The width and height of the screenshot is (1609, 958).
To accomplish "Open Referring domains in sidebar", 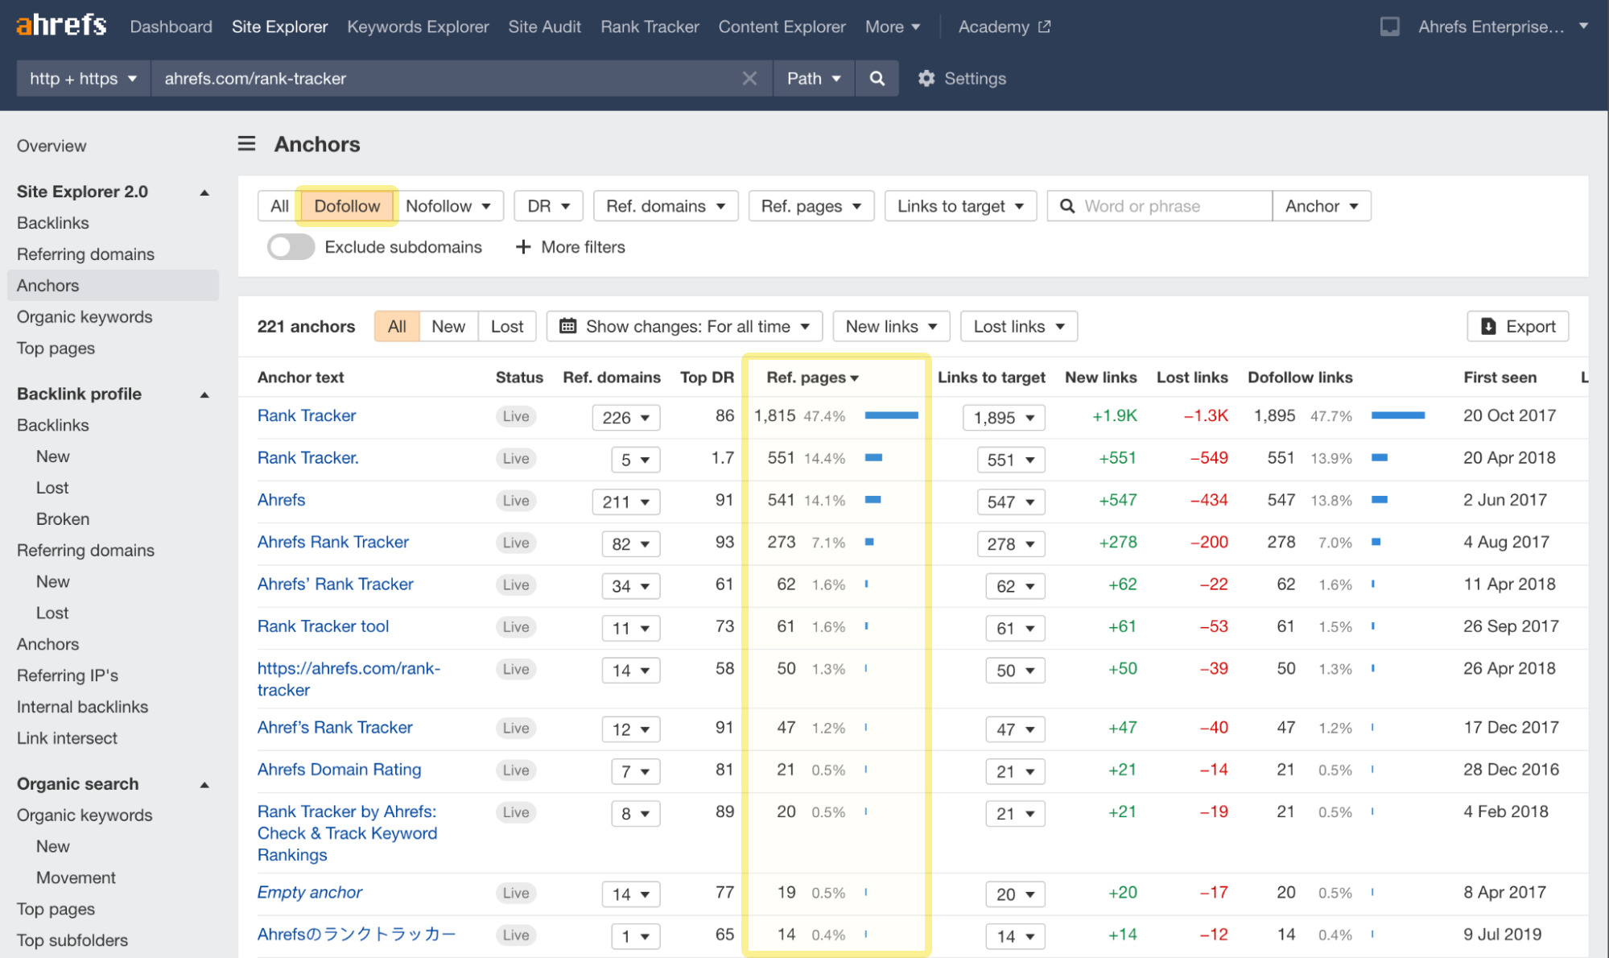I will [x=85, y=254].
